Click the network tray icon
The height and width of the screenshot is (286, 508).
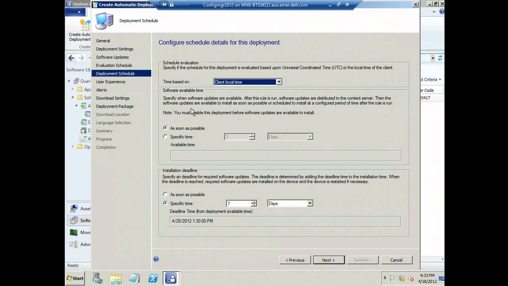tap(402, 278)
